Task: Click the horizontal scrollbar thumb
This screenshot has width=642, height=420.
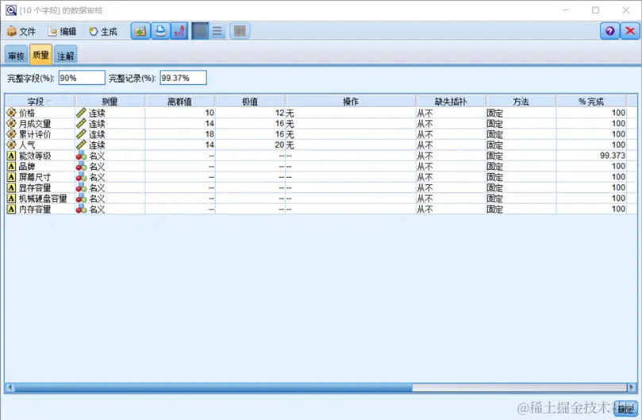Action: pos(213,387)
